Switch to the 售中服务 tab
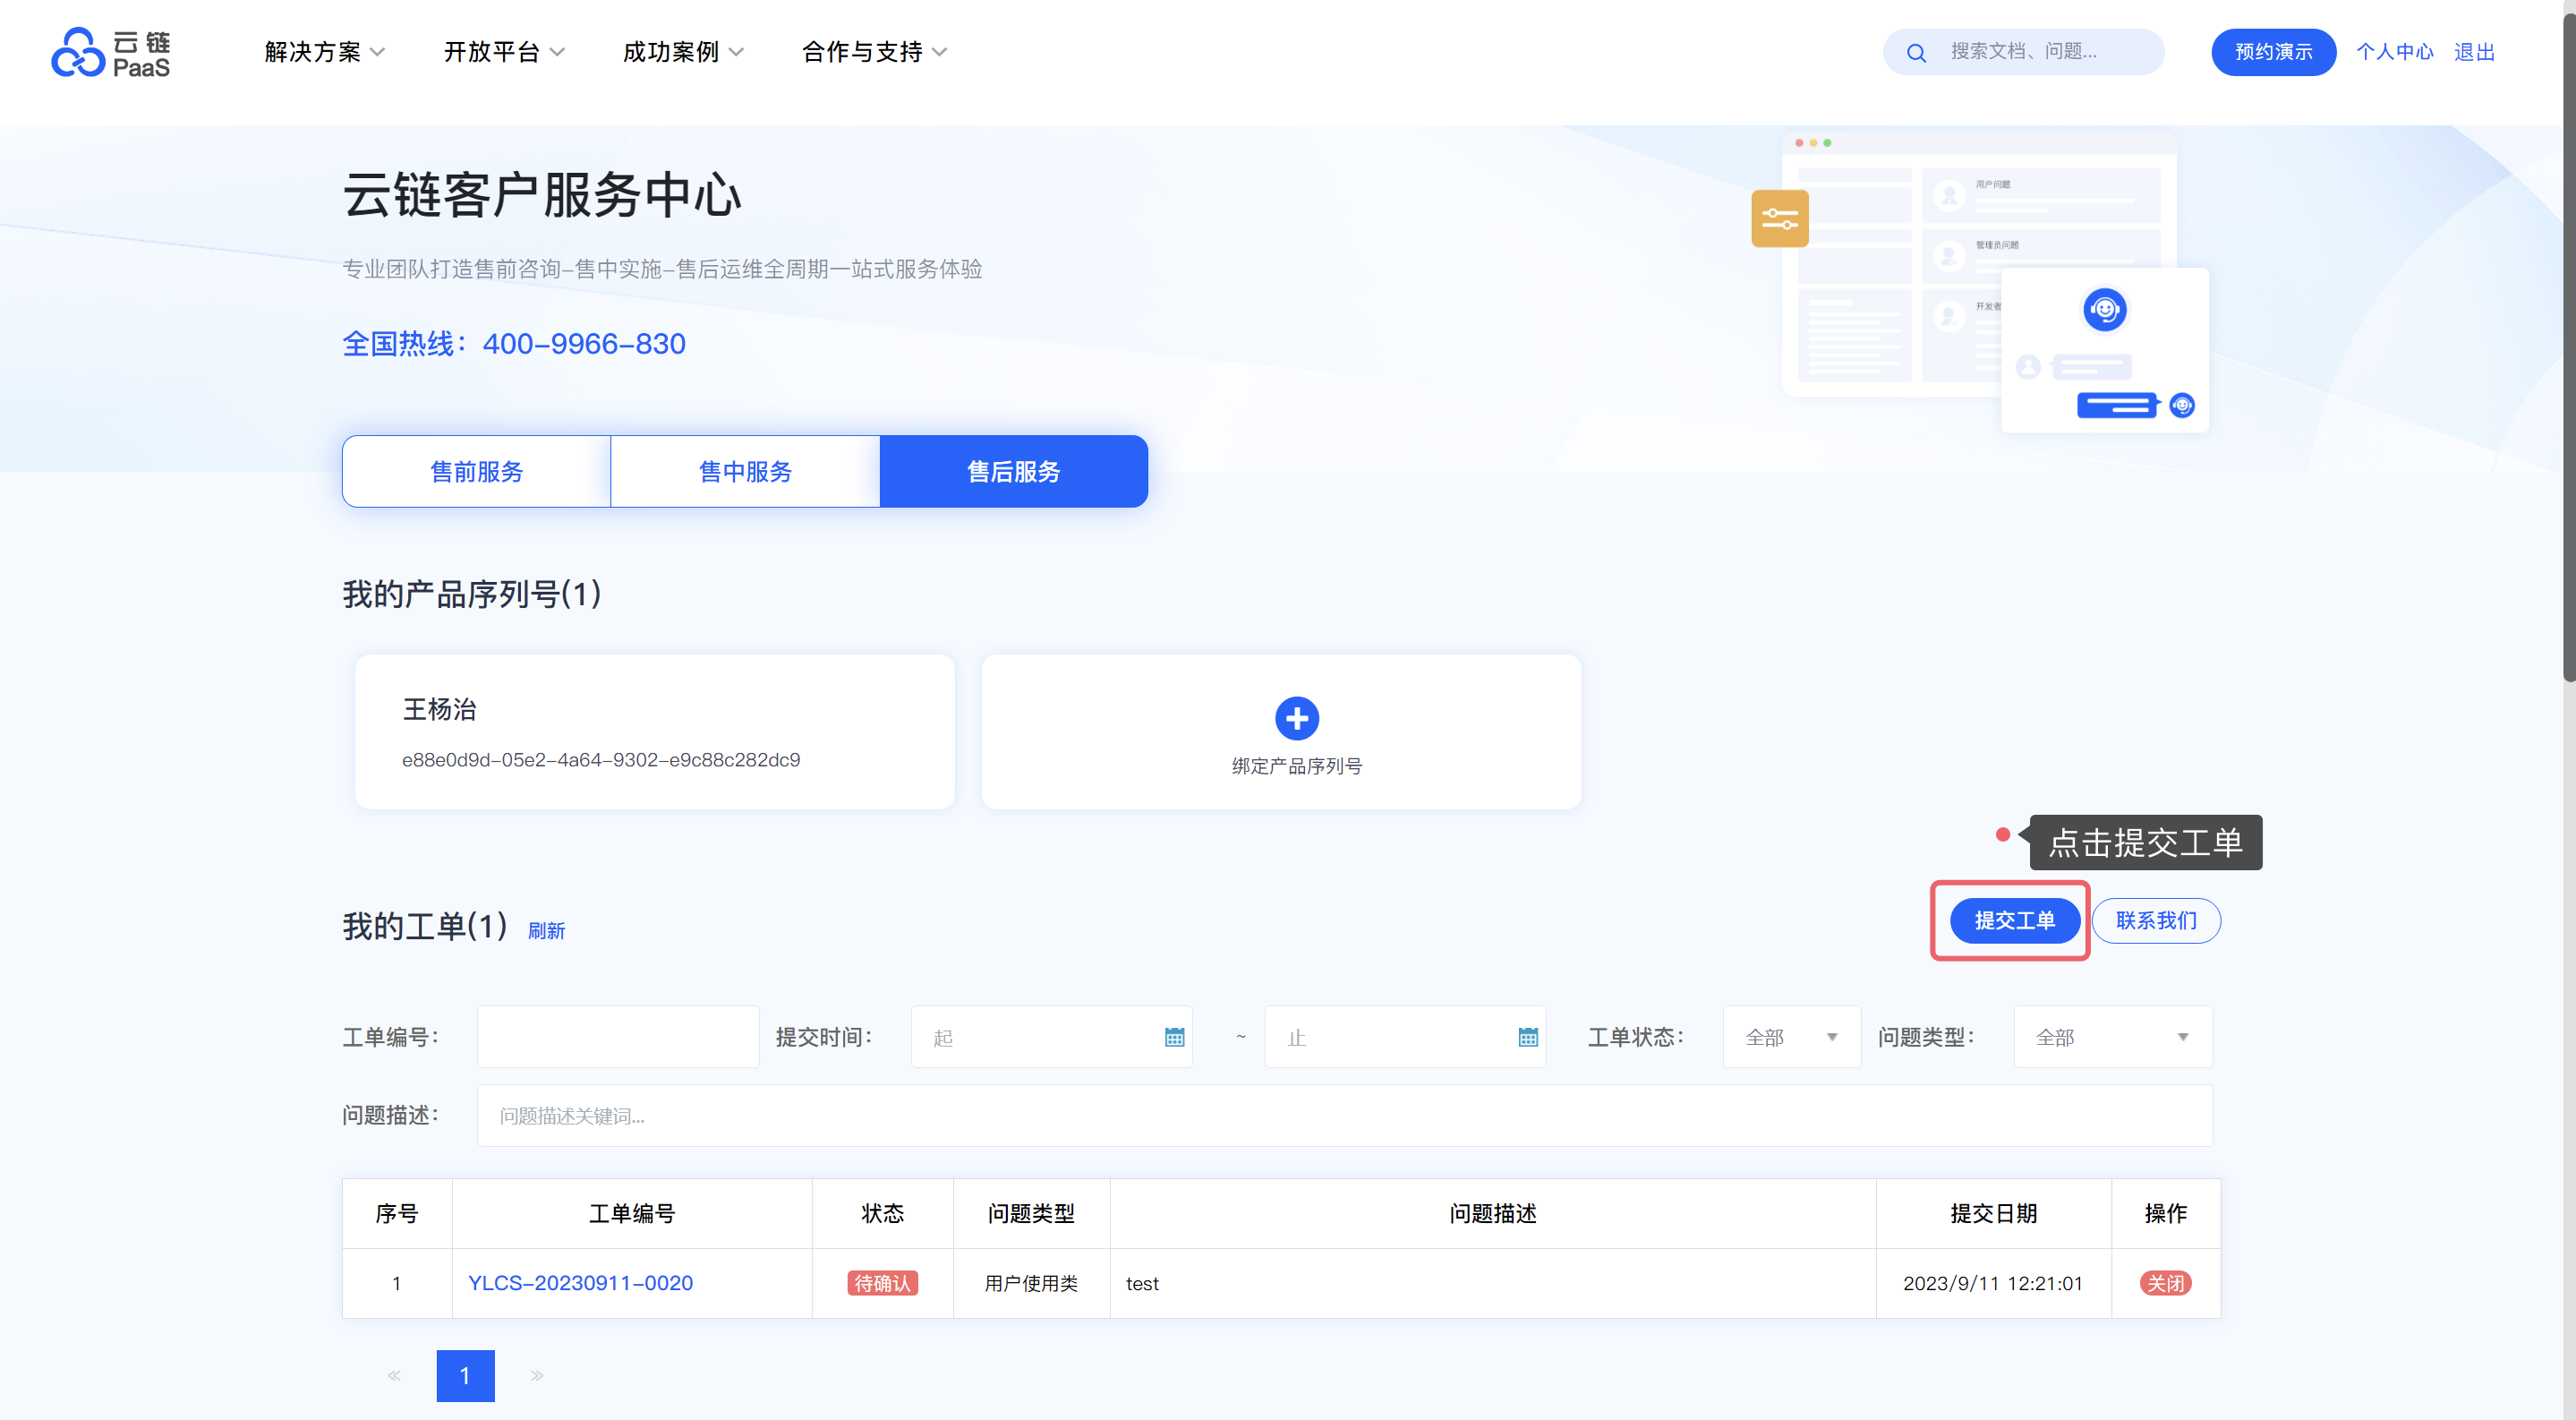This screenshot has height=1420, width=2576. coord(745,471)
